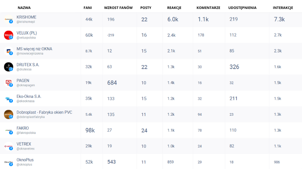
Task: Sort by UDOSTĘPNIENIA column header
Action: (242, 8)
